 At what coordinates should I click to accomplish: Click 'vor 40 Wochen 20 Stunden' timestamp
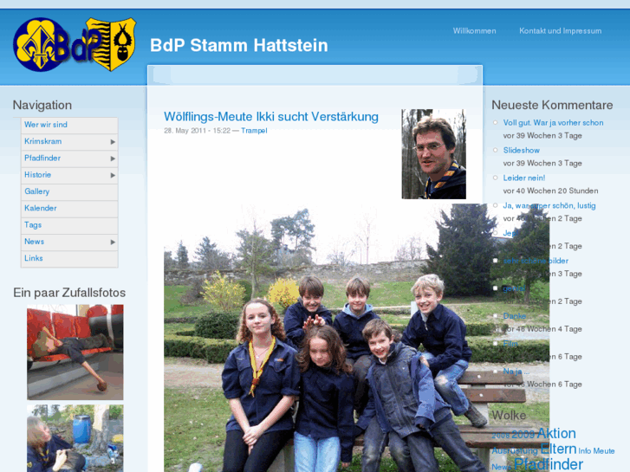point(550,191)
